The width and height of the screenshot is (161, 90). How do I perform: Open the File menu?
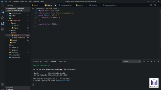6,2
